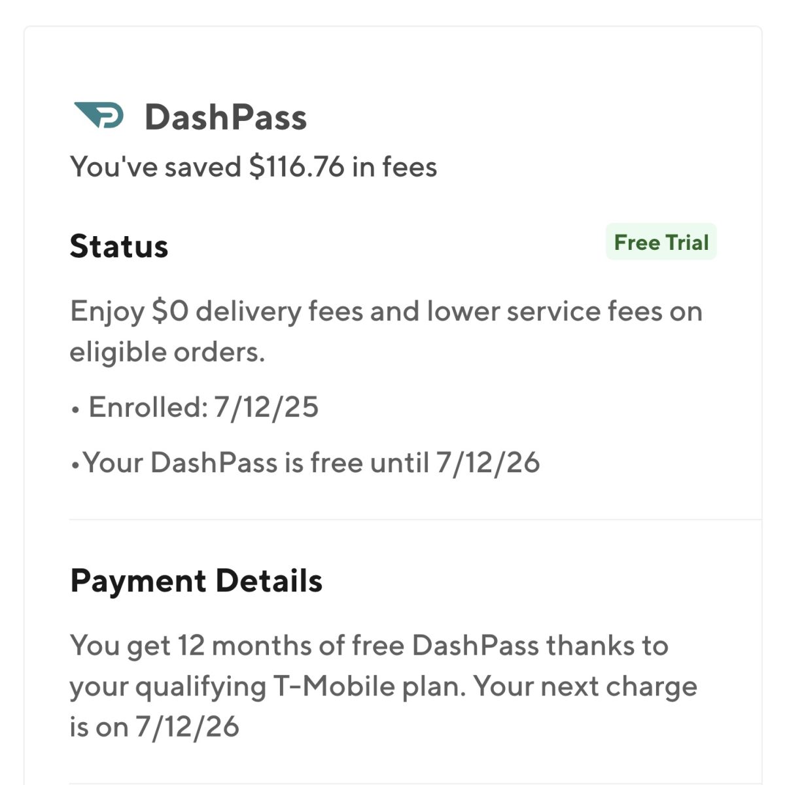Click the word Enrolled in the status list

coord(147,407)
